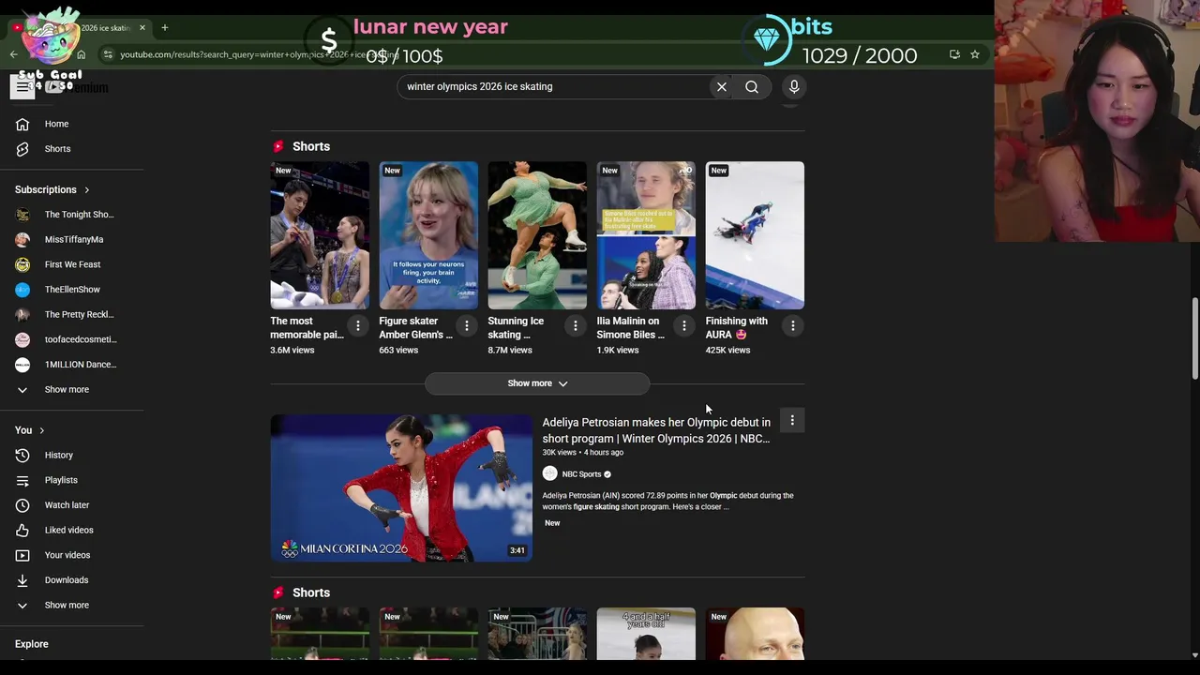The height and width of the screenshot is (675, 1200).
Task: Open options for 'Ilia Malinin on Simone Biles' short
Action: (x=683, y=325)
